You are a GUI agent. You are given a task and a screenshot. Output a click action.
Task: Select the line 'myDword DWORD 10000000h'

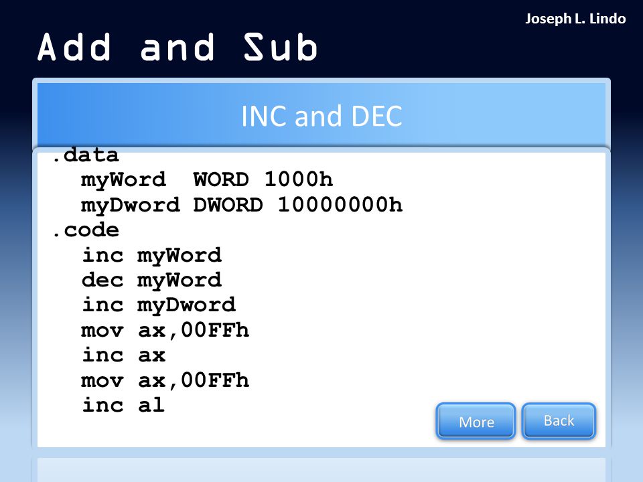click(242, 205)
